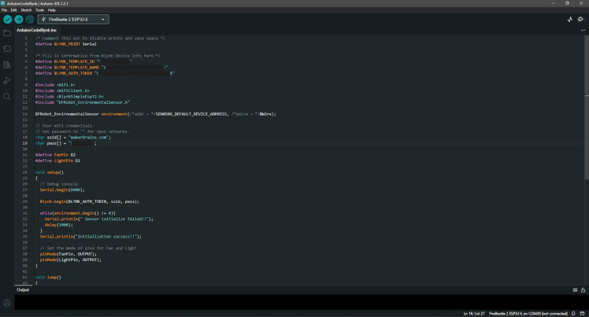Screen dimensions: 589x317
Task: Click the FireBeetle 2 ESP32-E on COM20 status text
Action: click(x=528, y=313)
